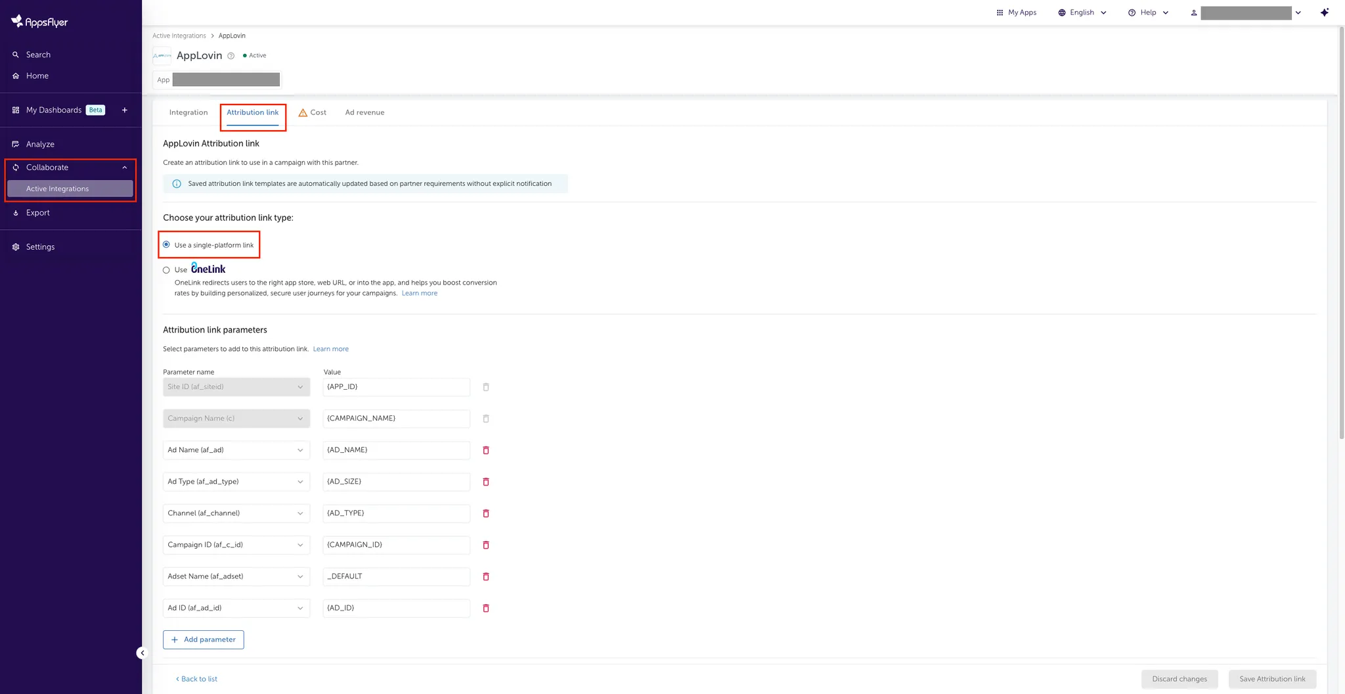Open the App selector field
The image size is (1345, 694).
[217, 80]
